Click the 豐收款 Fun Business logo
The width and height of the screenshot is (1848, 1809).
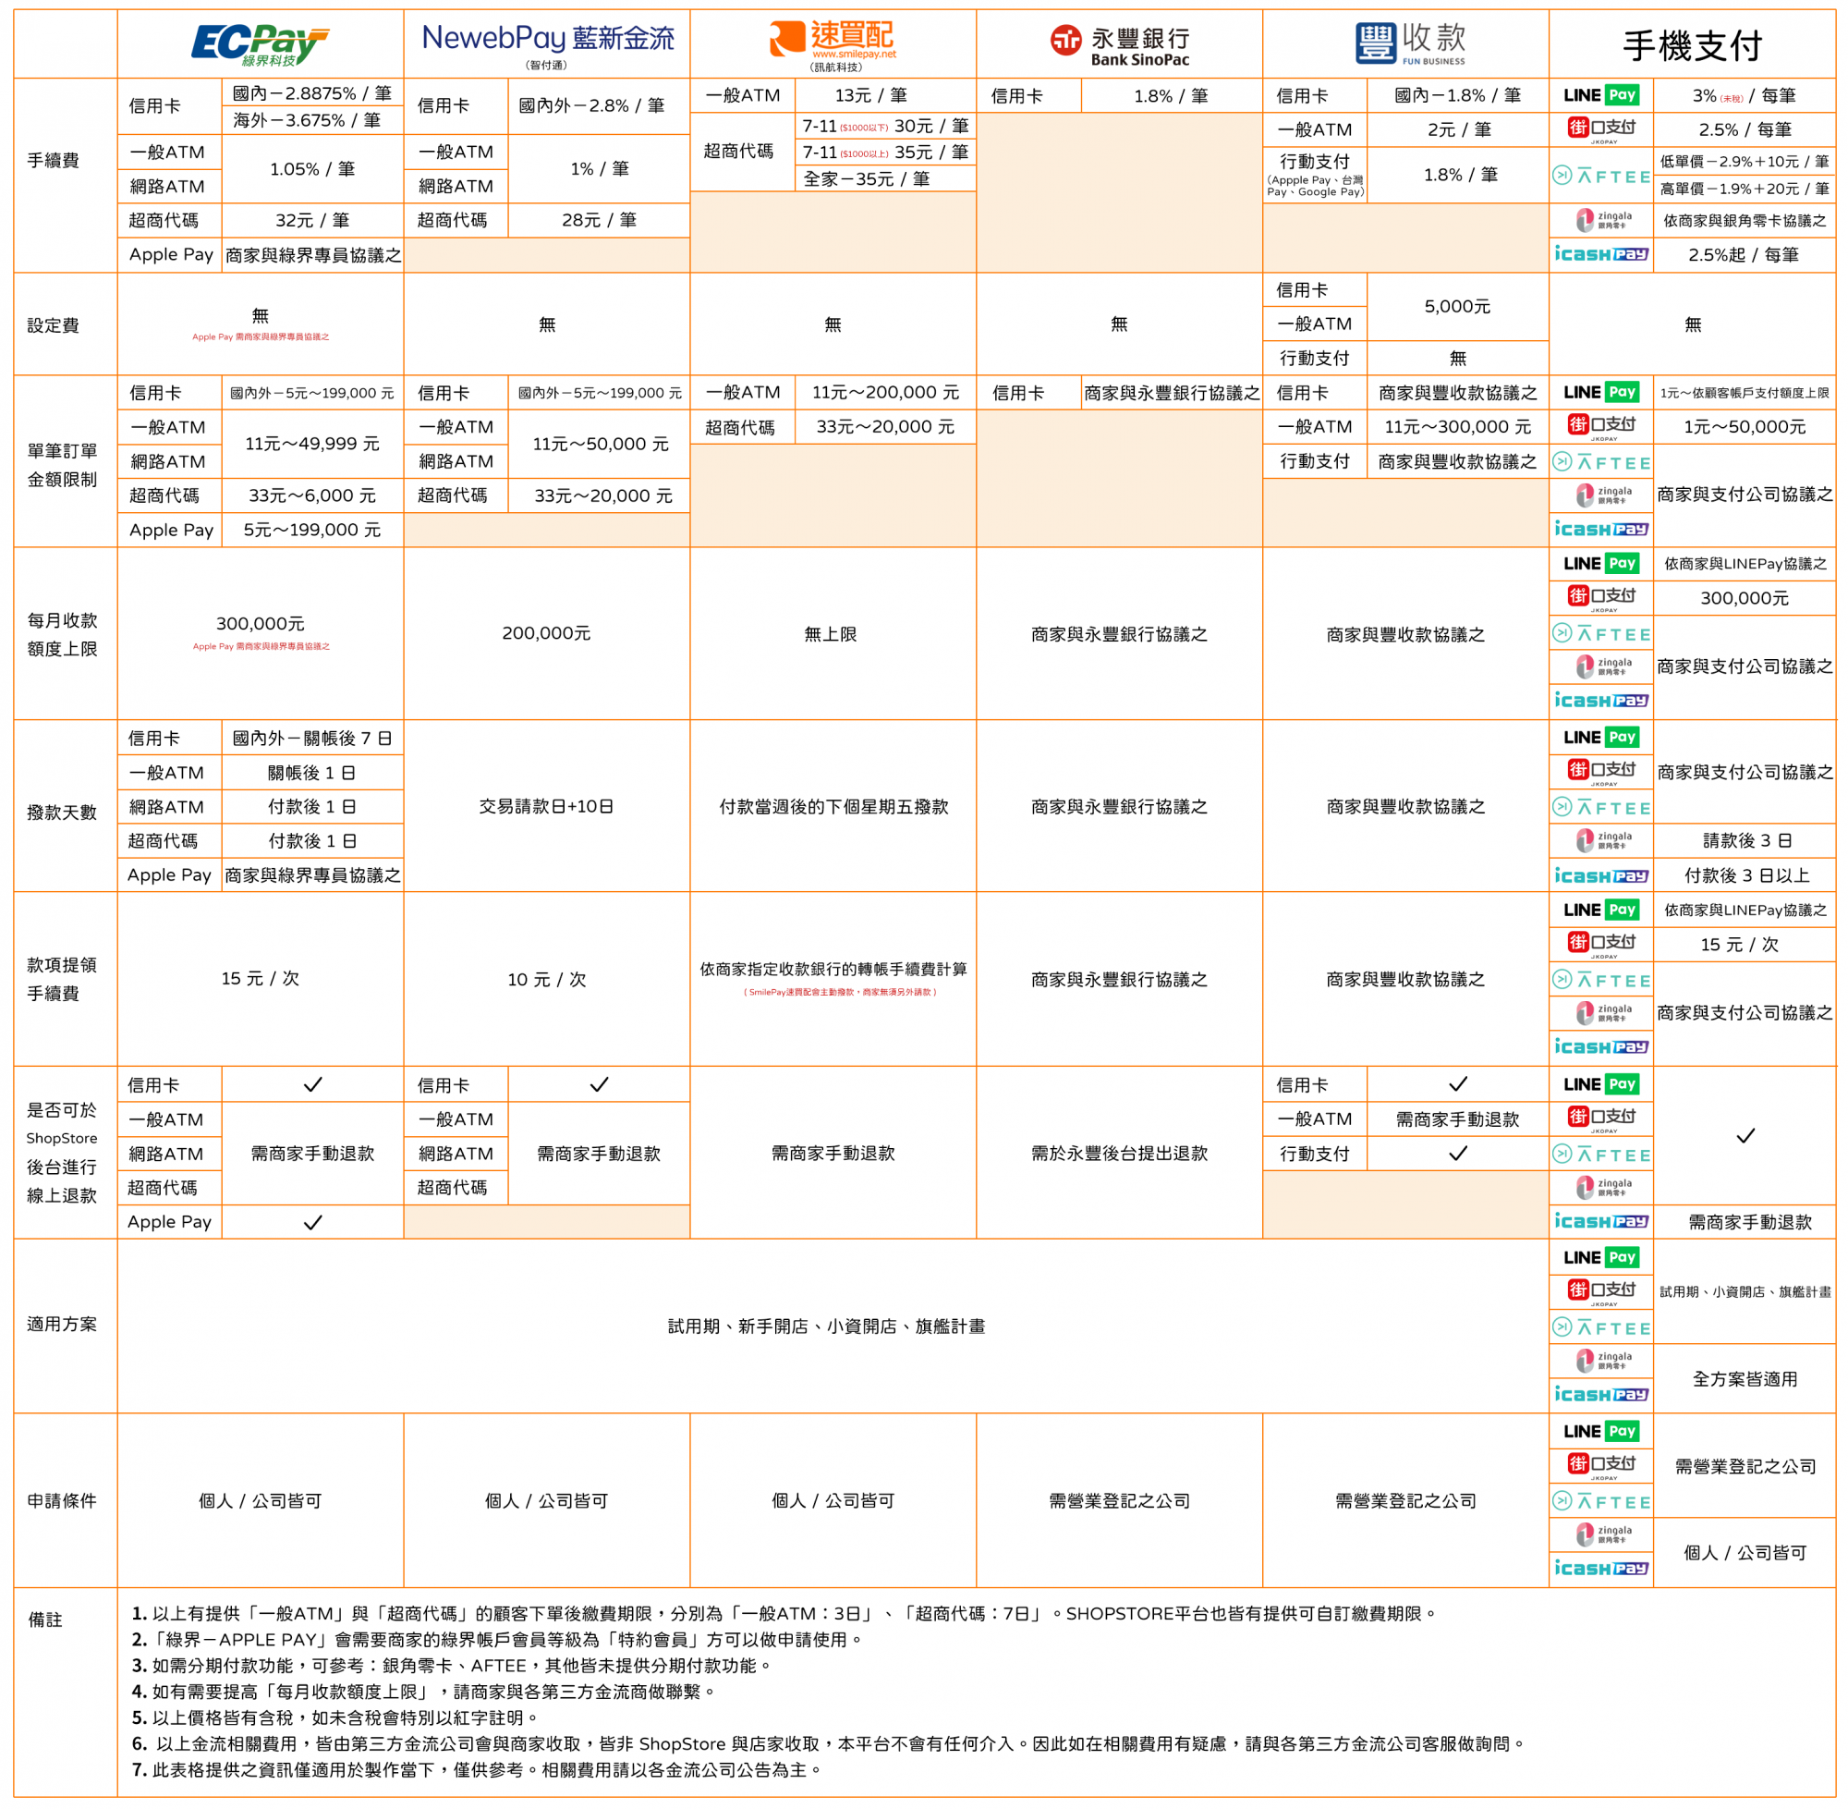[x=1410, y=43]
